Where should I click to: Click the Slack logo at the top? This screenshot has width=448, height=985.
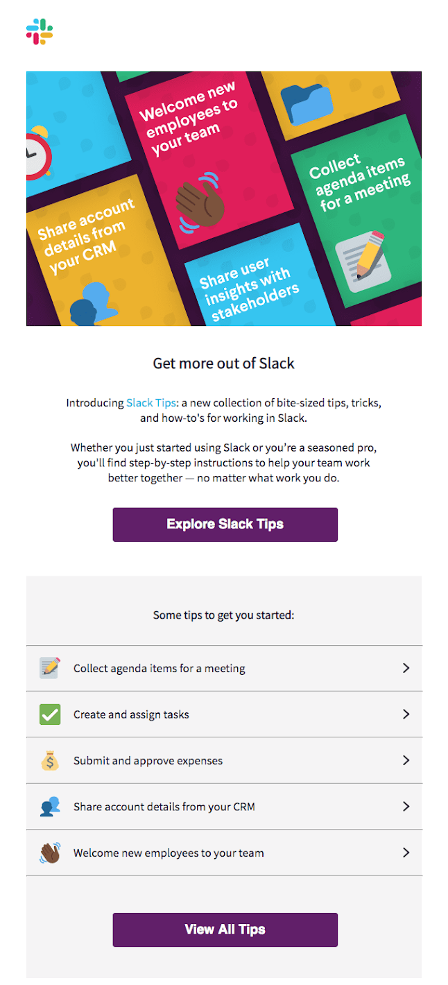point(40,31)
